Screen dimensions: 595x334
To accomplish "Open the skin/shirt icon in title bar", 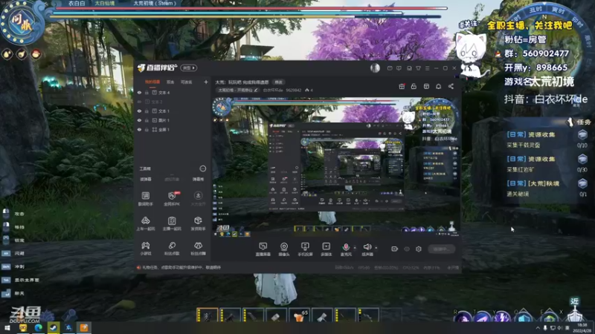I will [x=418, y=68].
